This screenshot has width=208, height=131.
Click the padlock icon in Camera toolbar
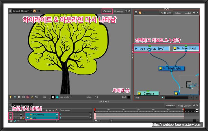[x=32, y=97]
